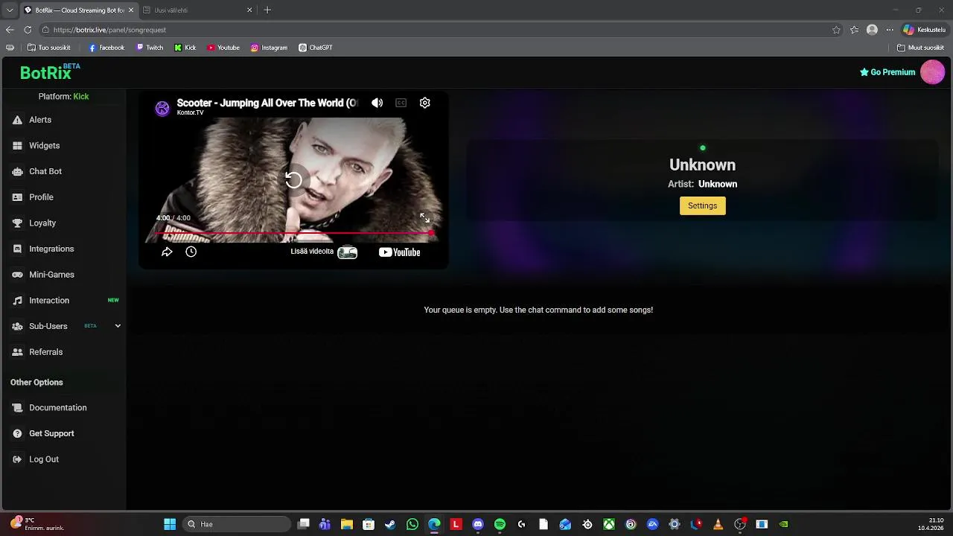
Task: Open browser profile icon
Action: 872,30
